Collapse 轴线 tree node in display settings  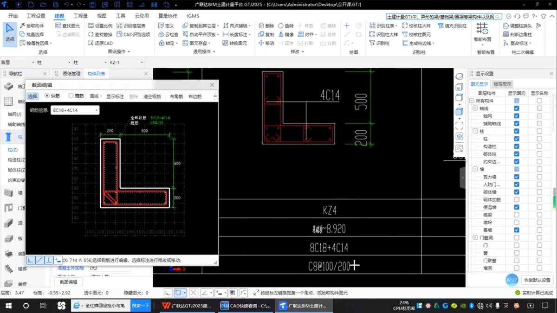click(475, 108)
